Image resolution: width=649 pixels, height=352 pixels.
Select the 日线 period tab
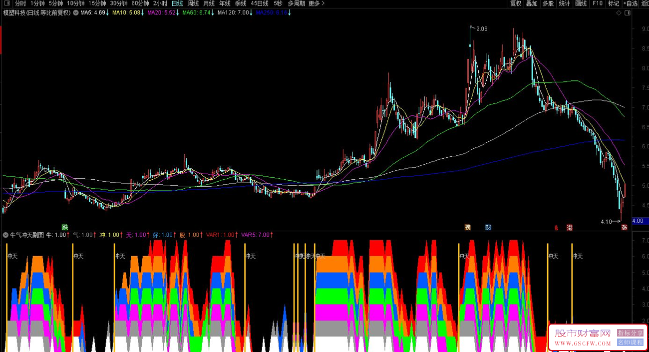177,3
